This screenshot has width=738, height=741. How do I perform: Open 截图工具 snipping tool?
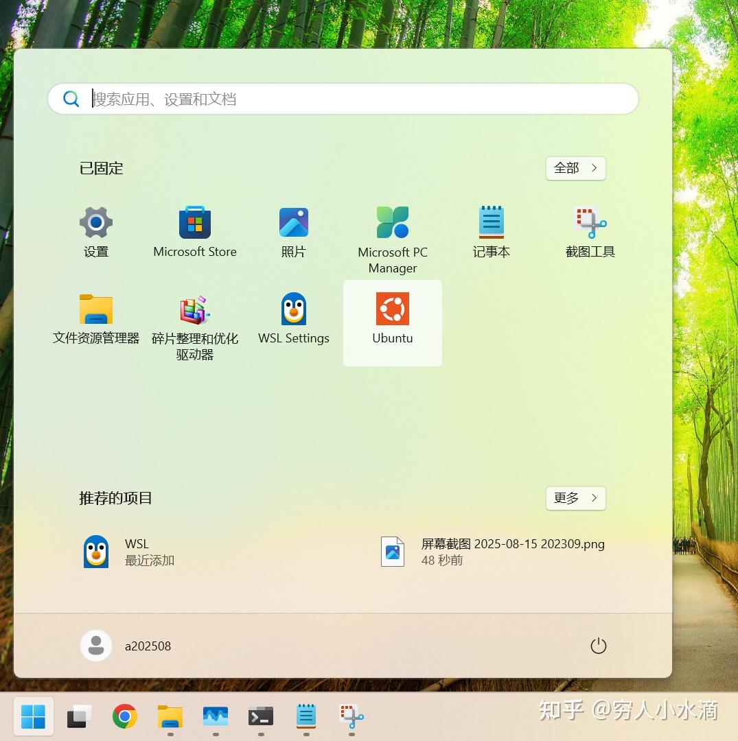(x=590, y=222)
